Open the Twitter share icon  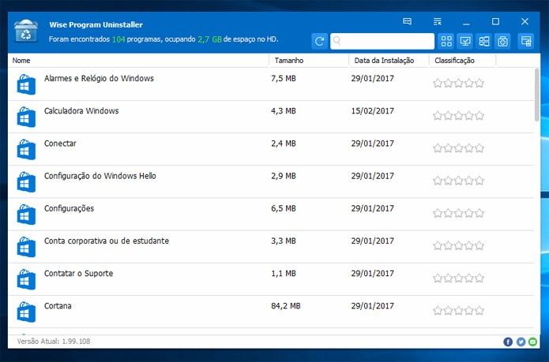pyautogui.click(x=521, y=341)
